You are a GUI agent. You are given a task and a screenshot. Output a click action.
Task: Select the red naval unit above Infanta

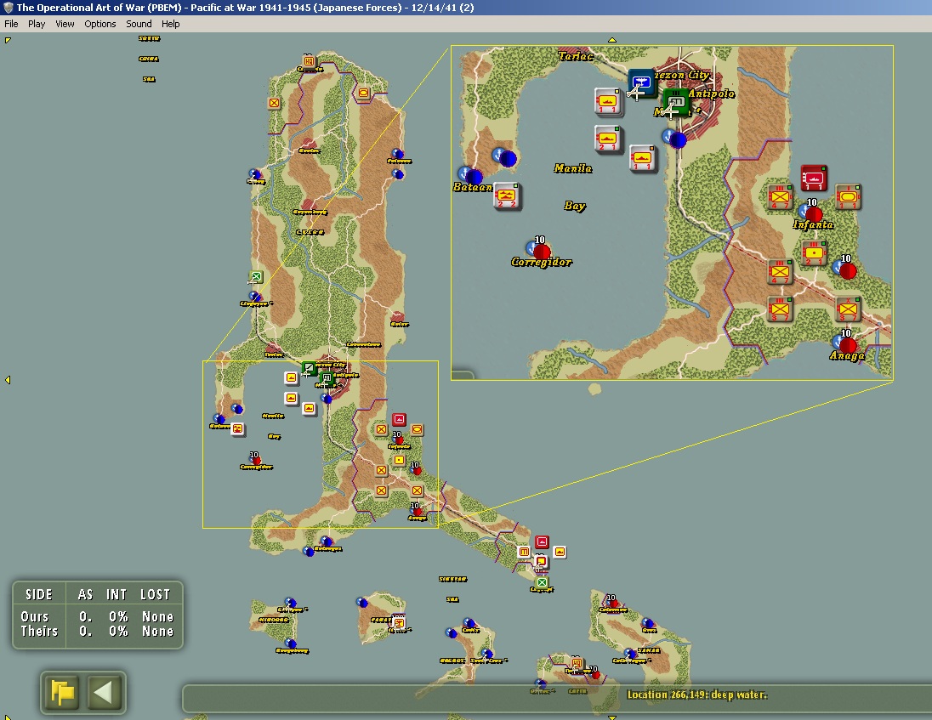814,178
